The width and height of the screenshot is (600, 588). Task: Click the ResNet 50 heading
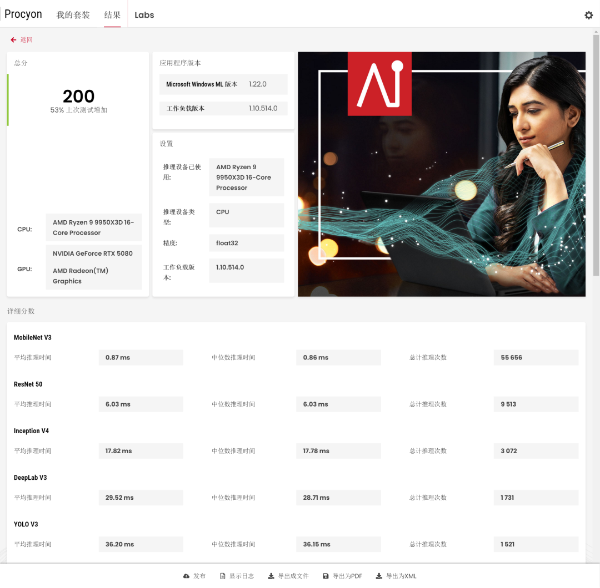28,384
